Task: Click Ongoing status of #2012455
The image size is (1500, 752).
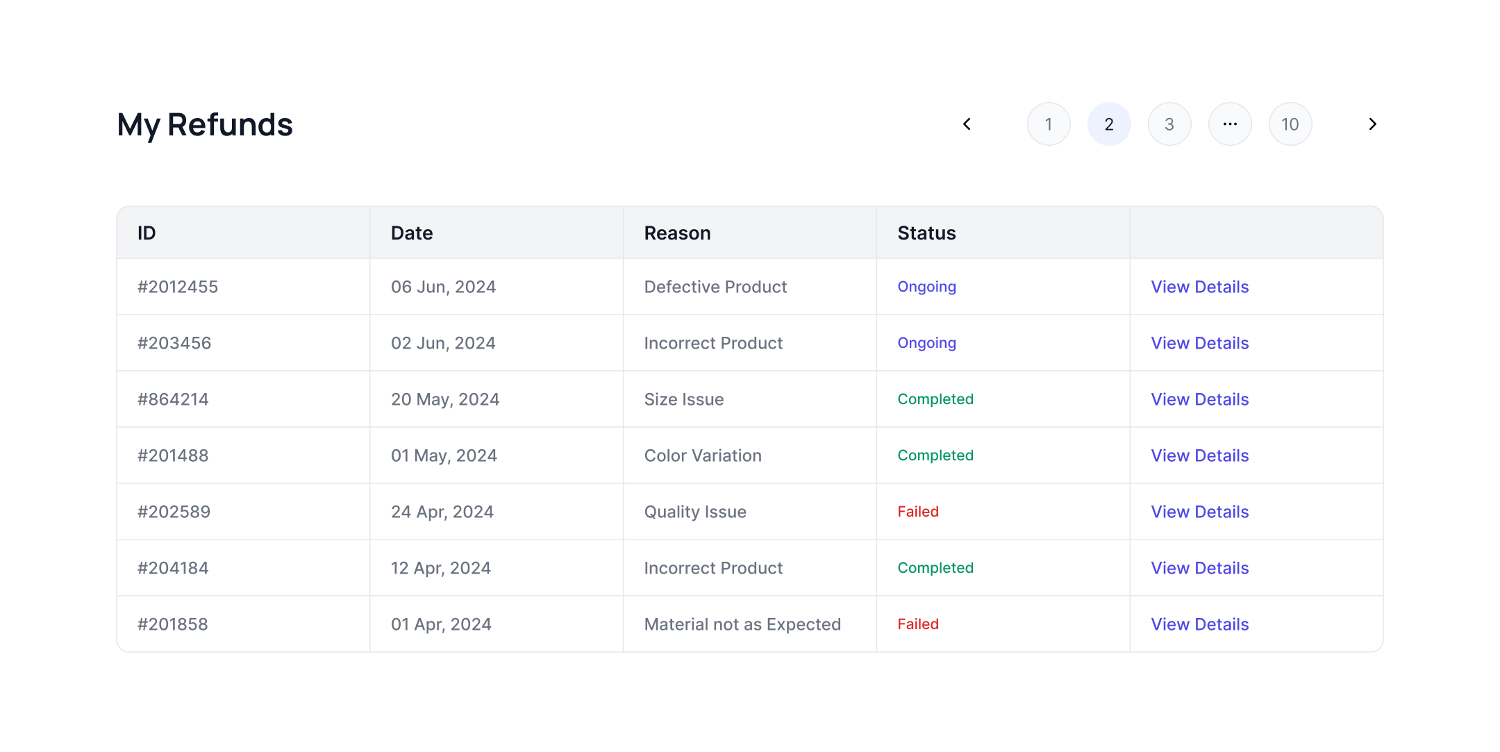Action: [926, 287]
